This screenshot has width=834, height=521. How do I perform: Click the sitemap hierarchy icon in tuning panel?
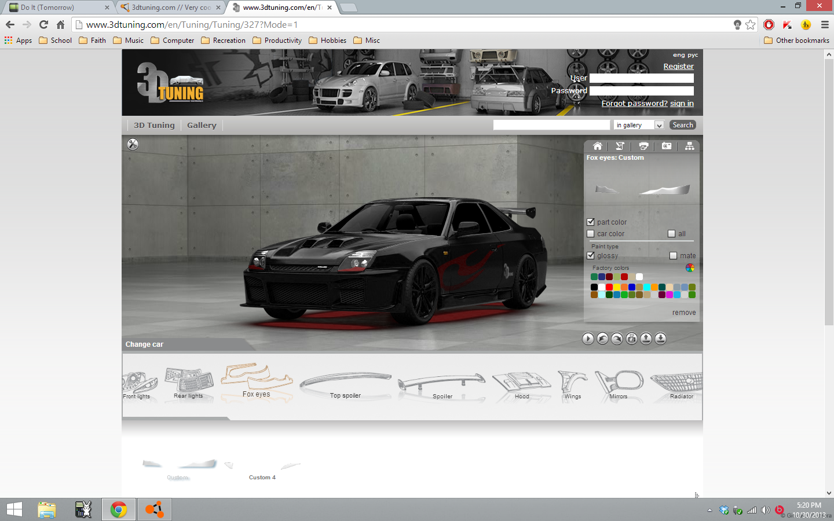pos(689,146)
